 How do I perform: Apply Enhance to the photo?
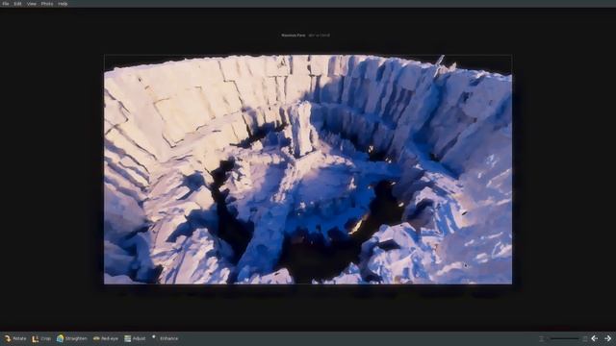point(165,338)
